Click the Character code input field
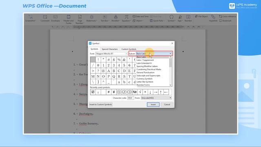Screen dimensions: 261x147 [130, 98]
